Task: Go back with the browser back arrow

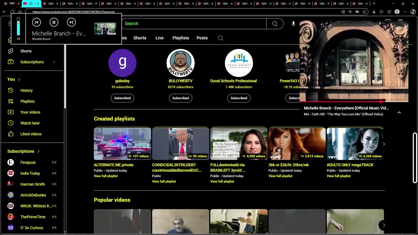Action: click(x=4, y=12)
